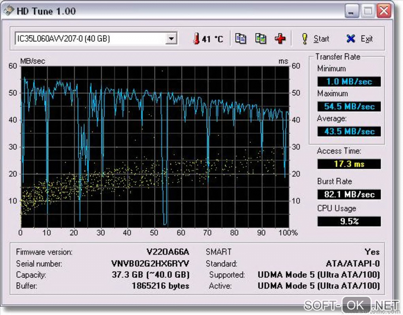Minimize the HD Tune window

click(352, 11)
